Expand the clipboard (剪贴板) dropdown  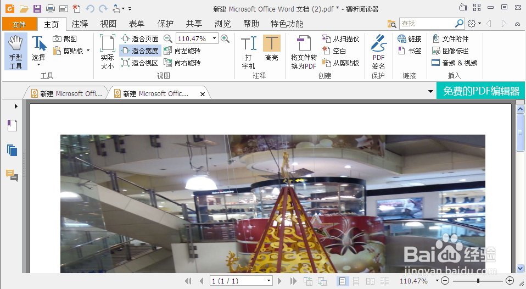point(88,51)
